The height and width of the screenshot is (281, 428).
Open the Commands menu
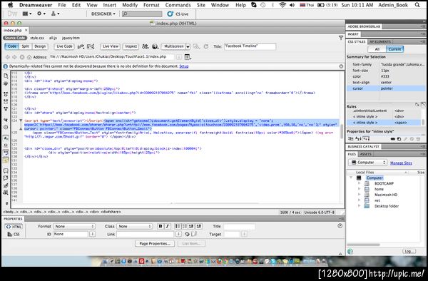coord(178,5)
